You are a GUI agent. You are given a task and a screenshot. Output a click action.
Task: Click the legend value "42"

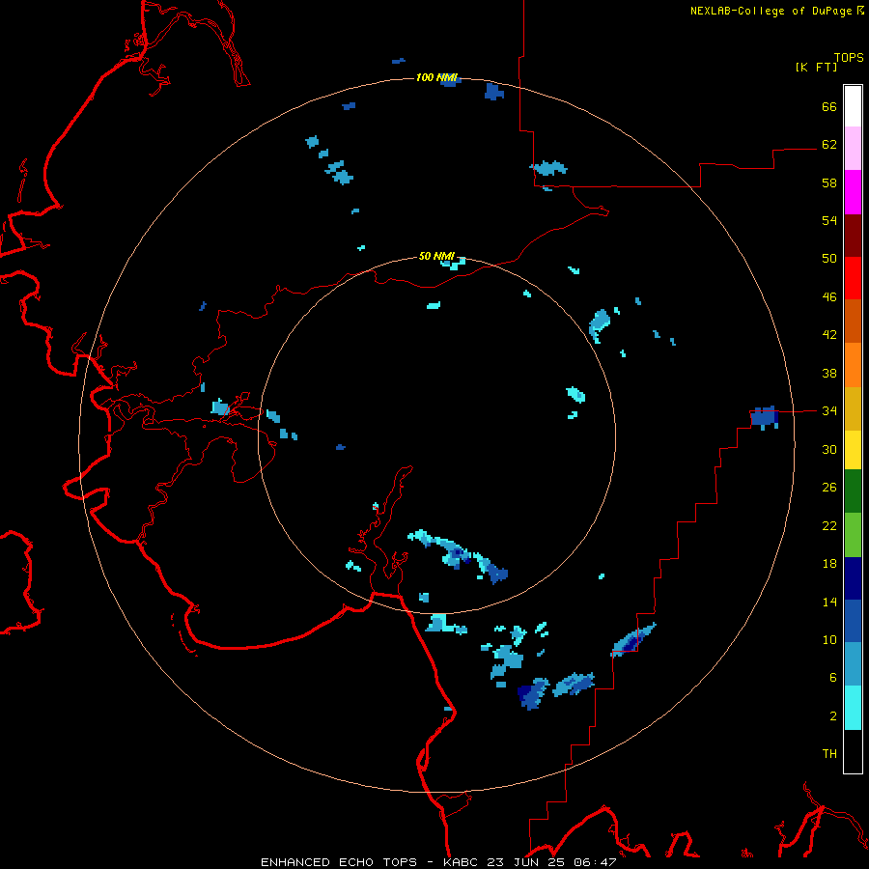pyautogui.click(x=829, y=335)
